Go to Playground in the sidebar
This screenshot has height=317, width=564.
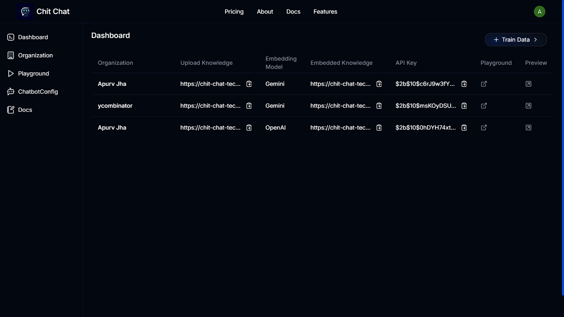pyautogui.click(x=33, y=73)
